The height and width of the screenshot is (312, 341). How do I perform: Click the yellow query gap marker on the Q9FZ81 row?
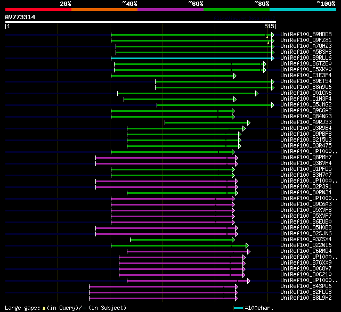(268, 43)
